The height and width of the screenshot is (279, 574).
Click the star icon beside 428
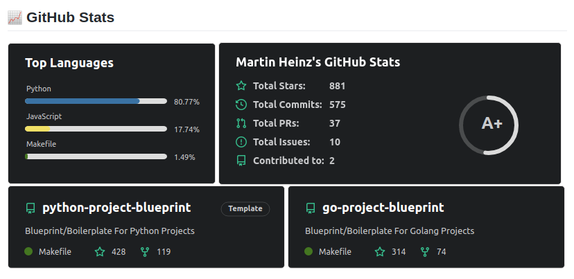99,251
